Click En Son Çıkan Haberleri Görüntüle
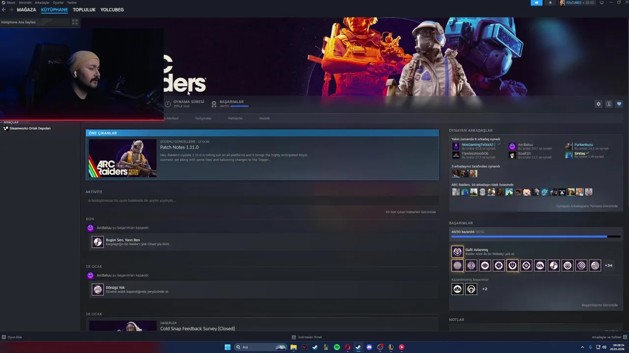Screen dimensions: 629x353 [x=411, y=212]
